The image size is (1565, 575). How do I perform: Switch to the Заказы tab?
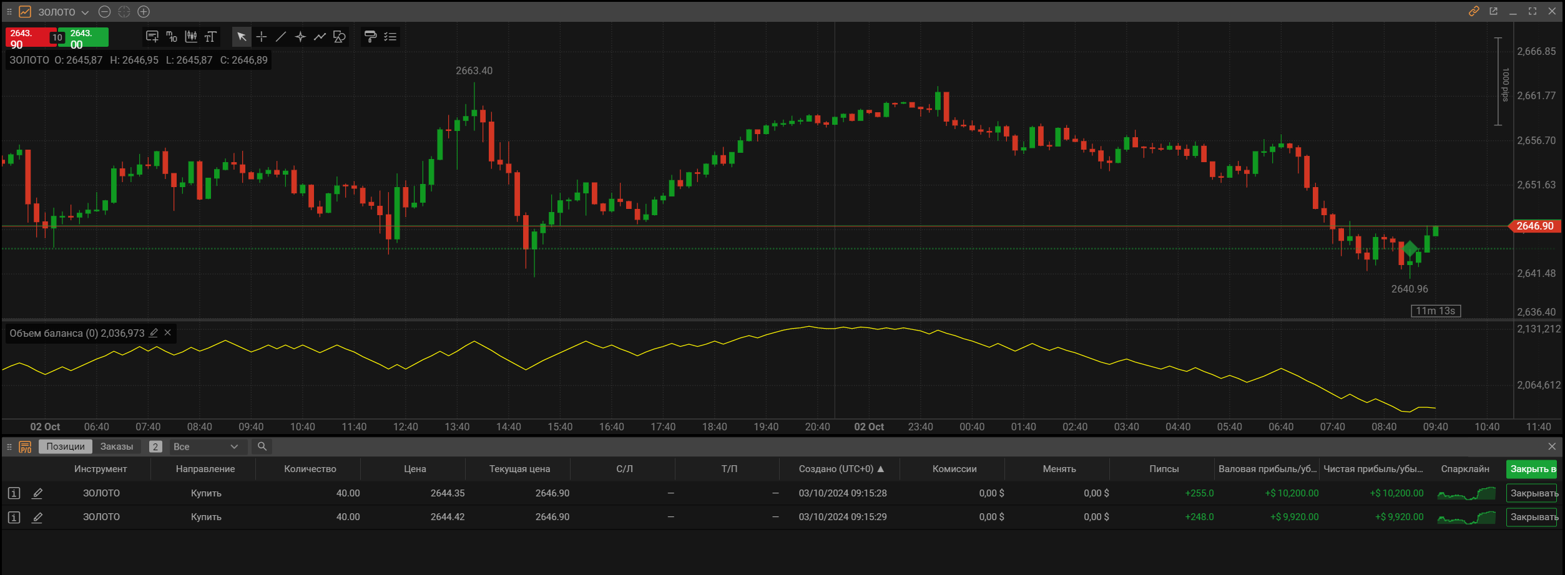117,447
